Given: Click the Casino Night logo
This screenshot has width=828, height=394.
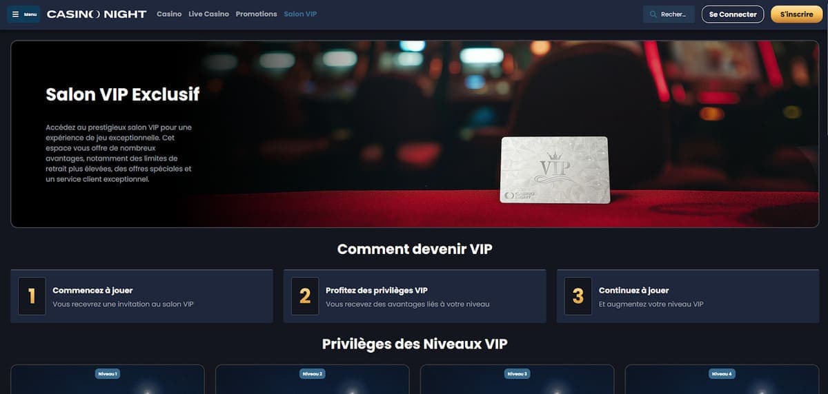Looking at the screenshot, I should pyautogui.click(x=97, y=14).
